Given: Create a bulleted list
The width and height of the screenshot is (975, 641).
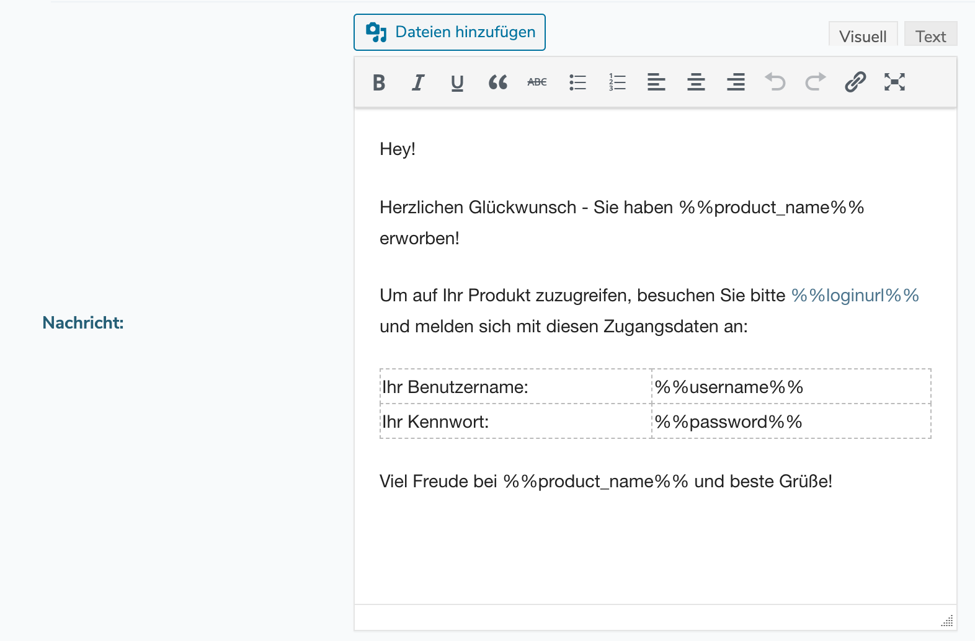Looking at the screenshot, I should pos(577,82).
